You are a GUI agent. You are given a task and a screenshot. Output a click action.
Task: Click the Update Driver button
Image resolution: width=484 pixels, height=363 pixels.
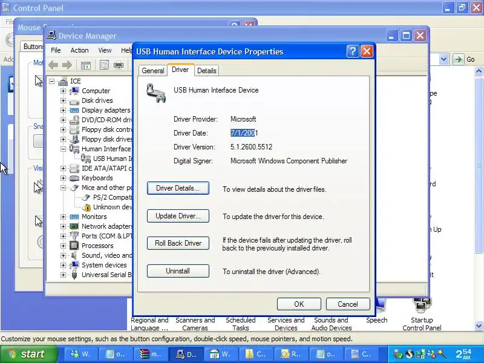click(178, 216)
